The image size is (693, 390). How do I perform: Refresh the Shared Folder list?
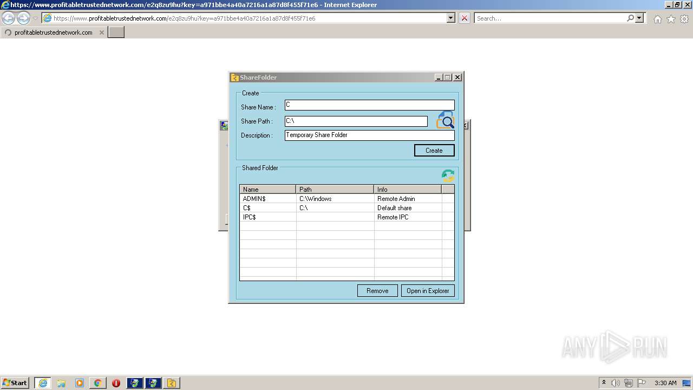pos(448,175)
